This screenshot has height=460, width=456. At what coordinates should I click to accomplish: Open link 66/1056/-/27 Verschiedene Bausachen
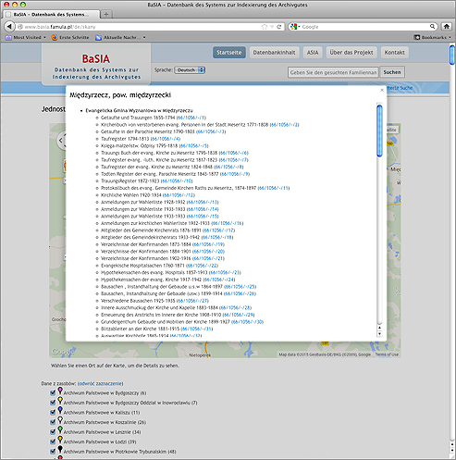click(193, 301)
